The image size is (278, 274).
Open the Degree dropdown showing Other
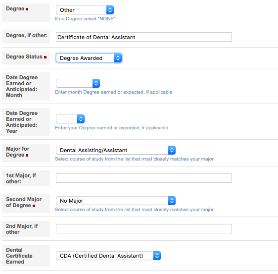click(85, 10)
